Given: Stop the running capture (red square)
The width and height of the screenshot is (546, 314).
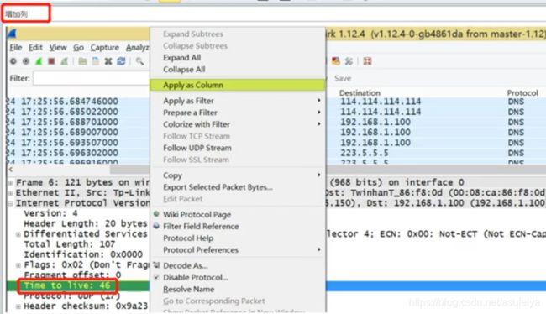Looking at the screenshot, I should [x=51, y=61].
